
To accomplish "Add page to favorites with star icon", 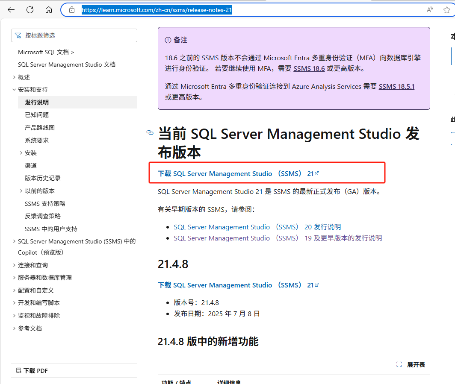I will coord(447,10).
